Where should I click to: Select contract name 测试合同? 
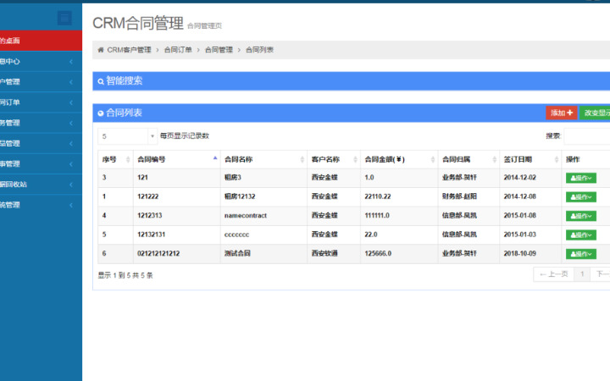(237, 254)
